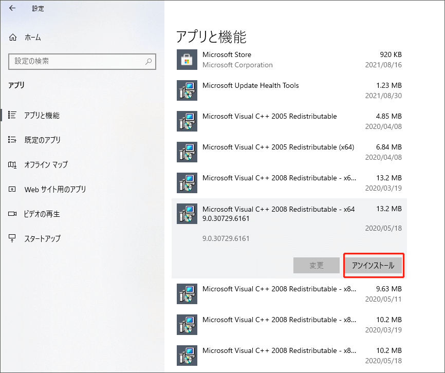This screenshot has height=373, width=445.
Task: Click the greyed-out 変更 button
Action: [316, 265]
